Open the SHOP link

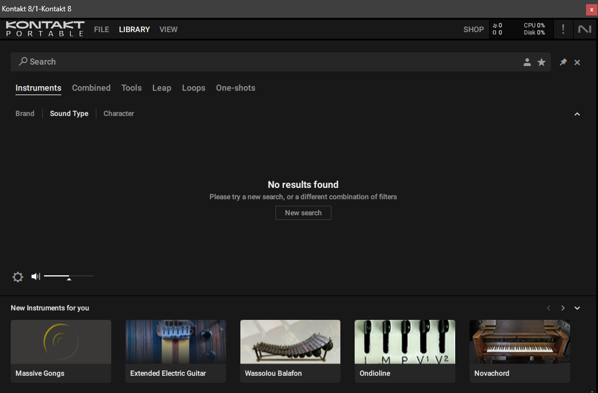click(x=474, y=29)
